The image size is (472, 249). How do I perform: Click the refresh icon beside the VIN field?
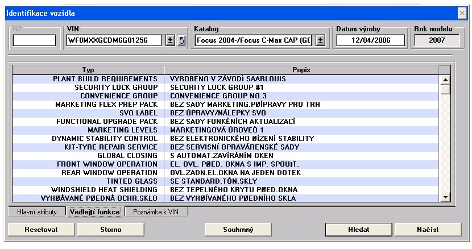pos(182,40)
